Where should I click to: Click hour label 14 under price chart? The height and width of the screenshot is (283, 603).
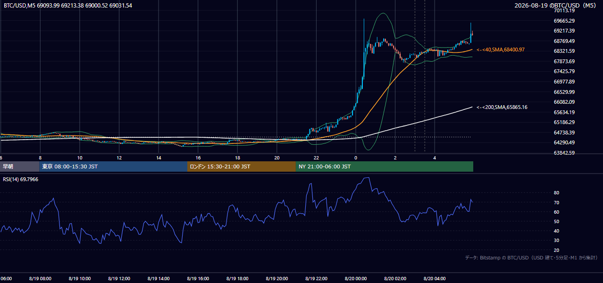click(159, 158)
